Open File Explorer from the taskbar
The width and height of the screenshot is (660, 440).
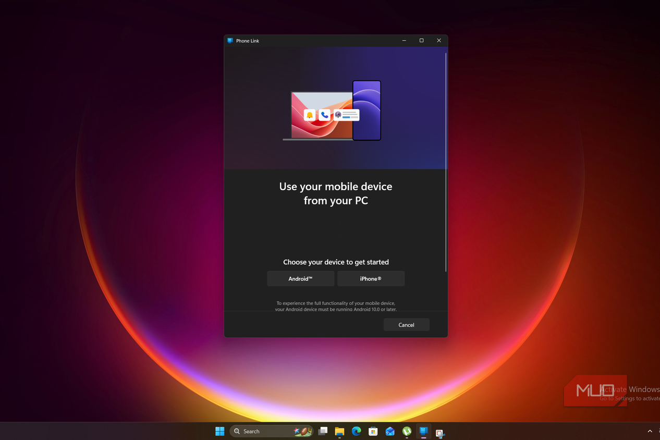point(339,431)
